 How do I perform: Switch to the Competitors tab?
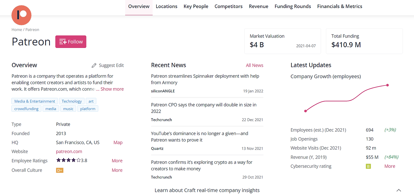click(228, 6)
